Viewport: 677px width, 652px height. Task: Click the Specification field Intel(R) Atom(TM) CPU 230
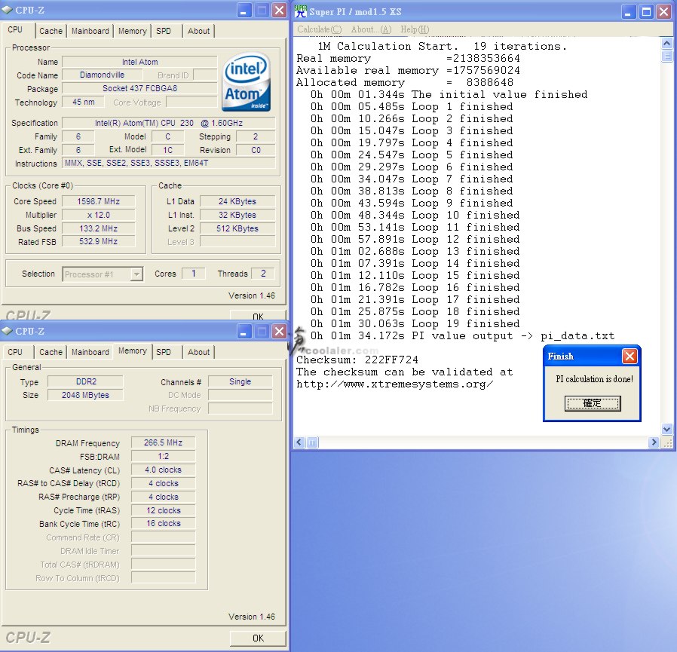(x=169, y=123)
